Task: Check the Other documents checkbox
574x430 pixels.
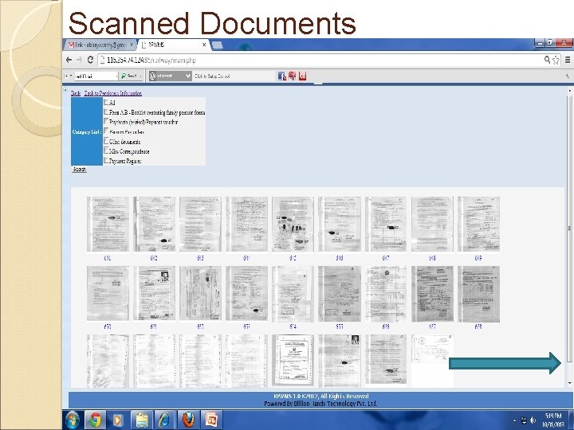Action: 107,141
